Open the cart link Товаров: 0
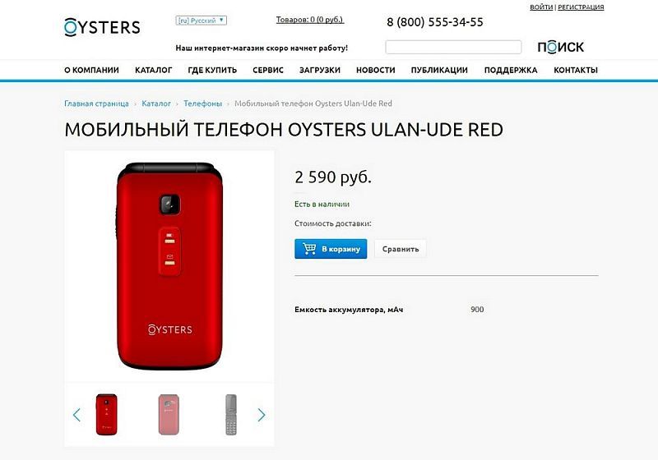Image resolution: width=658 pixels, height=460 pixels. (x=310, y=20)
